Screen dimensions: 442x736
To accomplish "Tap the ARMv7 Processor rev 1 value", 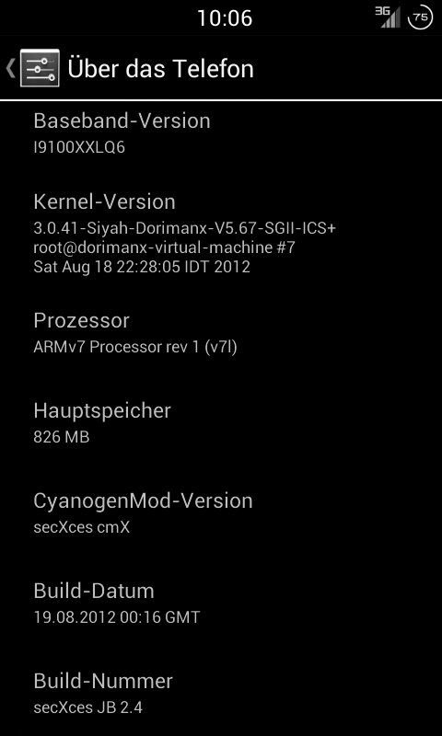I will tap(135, 348).
